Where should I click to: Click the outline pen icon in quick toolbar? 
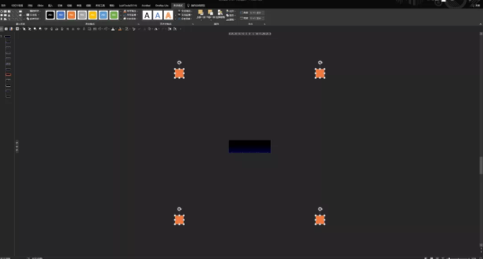tap(127, 29)
